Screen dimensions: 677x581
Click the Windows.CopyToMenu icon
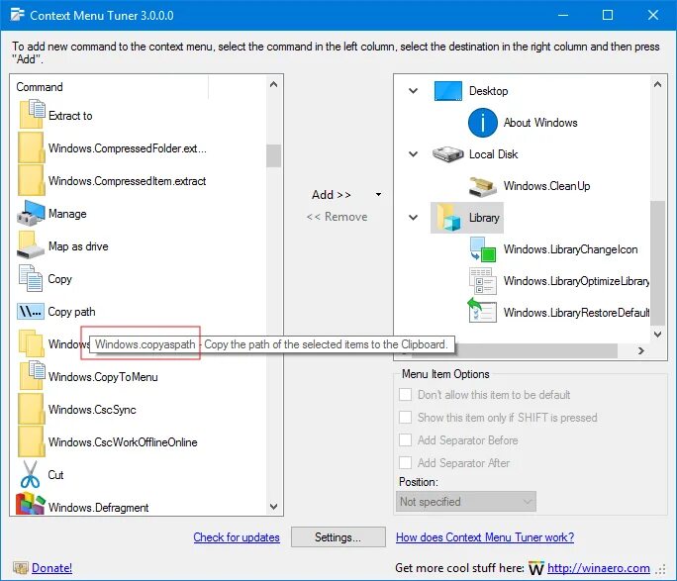pyautogui.click(x=32, y=375)
